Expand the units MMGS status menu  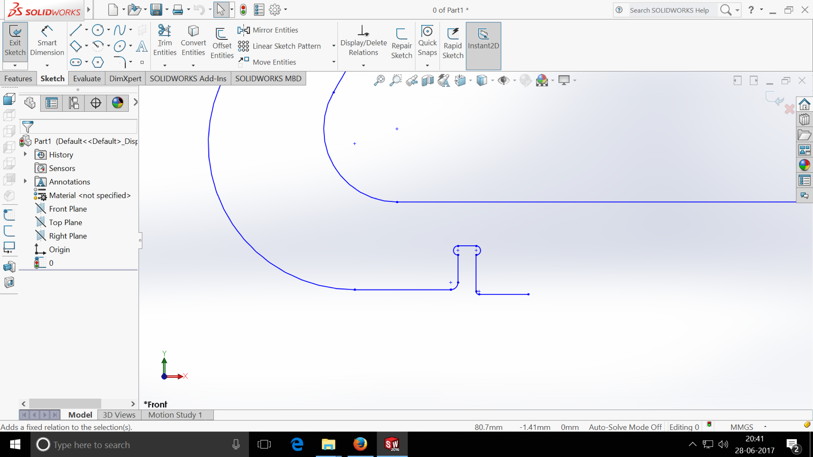765,427
